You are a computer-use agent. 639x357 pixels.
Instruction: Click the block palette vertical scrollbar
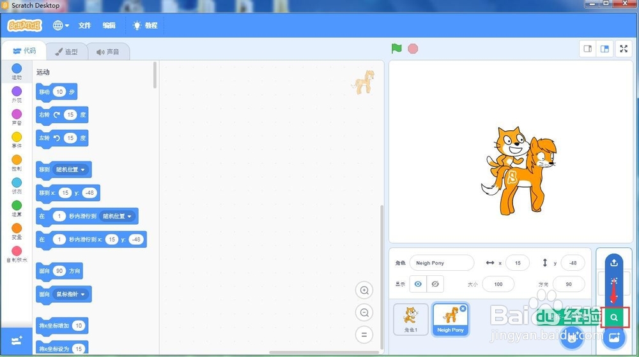click(155, 75)
